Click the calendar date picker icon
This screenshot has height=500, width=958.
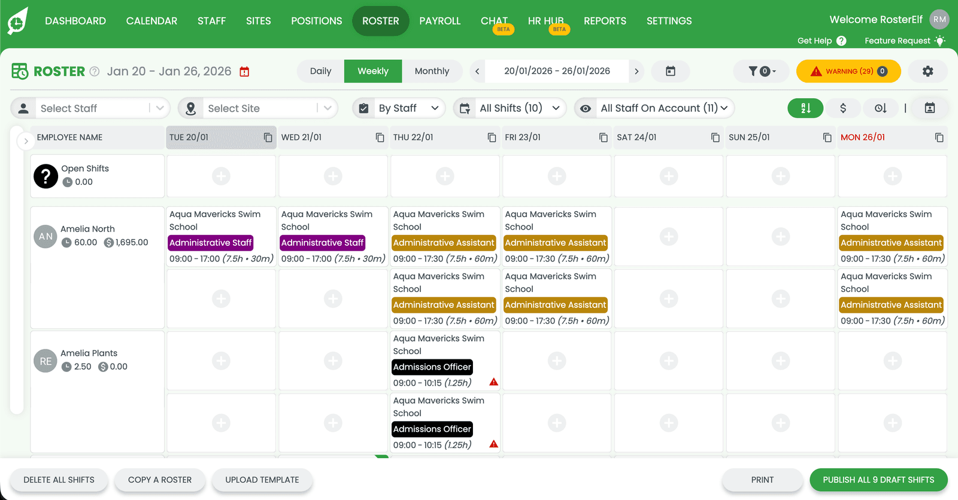click(671, 71)
